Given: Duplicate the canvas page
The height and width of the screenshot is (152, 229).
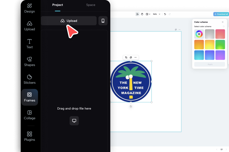Looking at the screenshot, I should pos(176,30).
